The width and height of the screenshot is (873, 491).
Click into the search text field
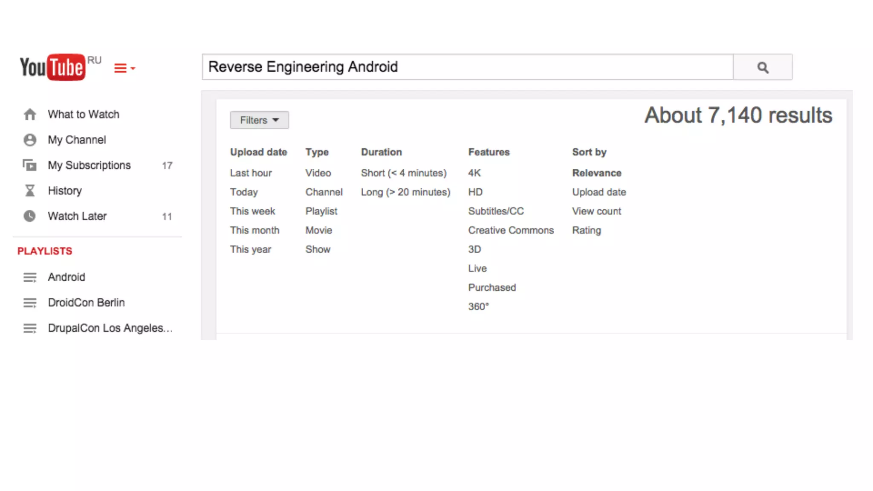tap(467, 67)
